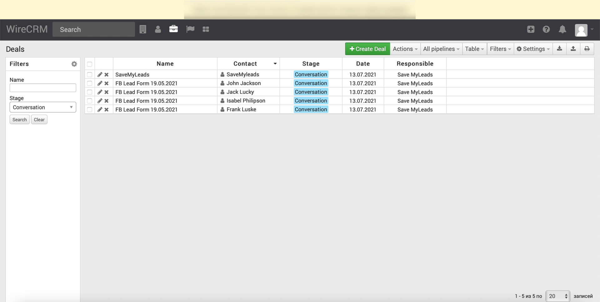Click the Conversation stage tag for Frank Luske

311,109
